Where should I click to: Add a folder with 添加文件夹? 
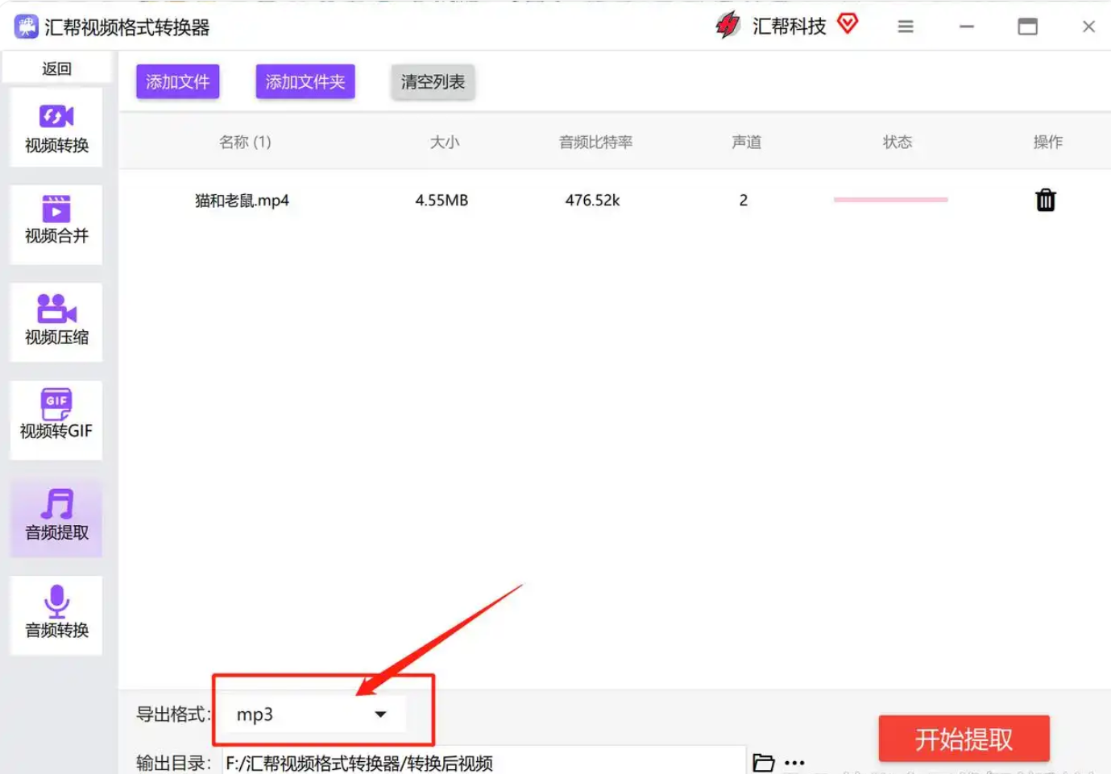point(305,81)
